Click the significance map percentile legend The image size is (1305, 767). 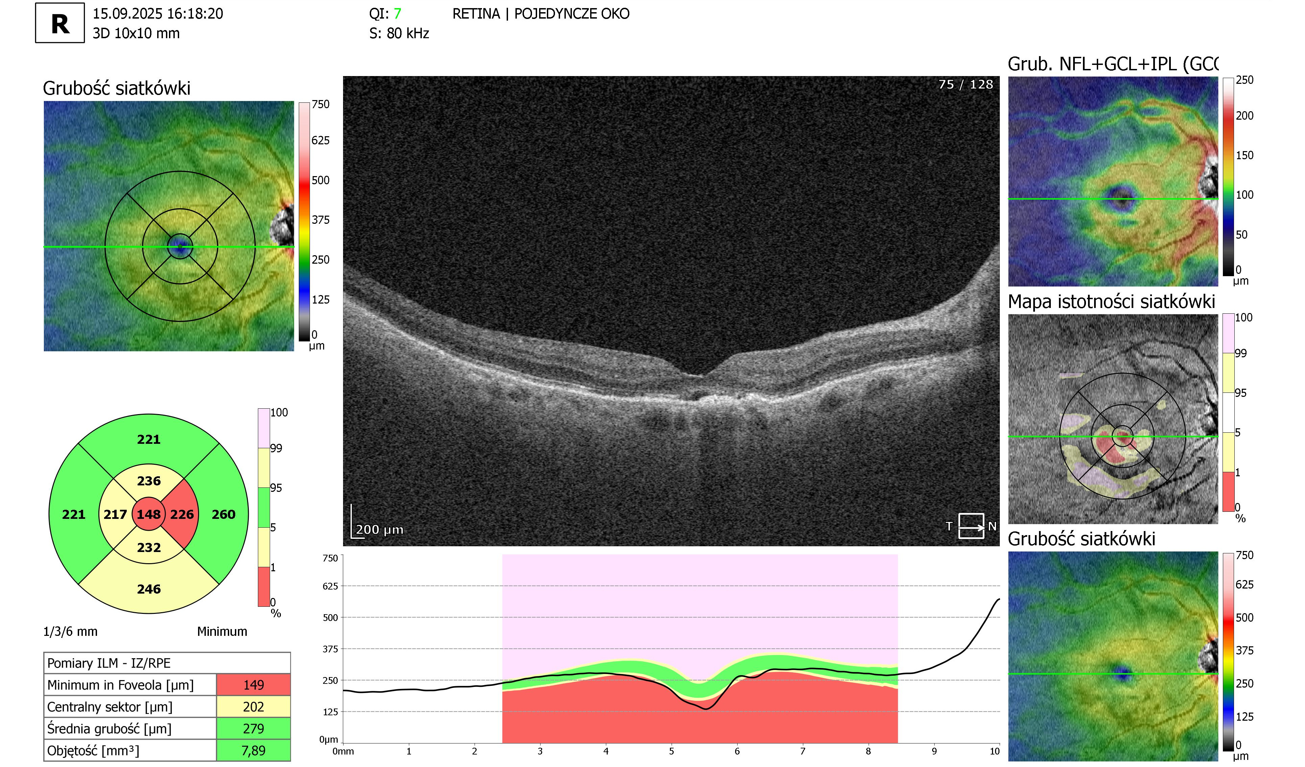point(1228,412)
